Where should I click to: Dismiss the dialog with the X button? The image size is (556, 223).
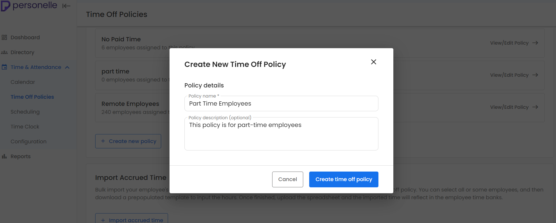373,62
